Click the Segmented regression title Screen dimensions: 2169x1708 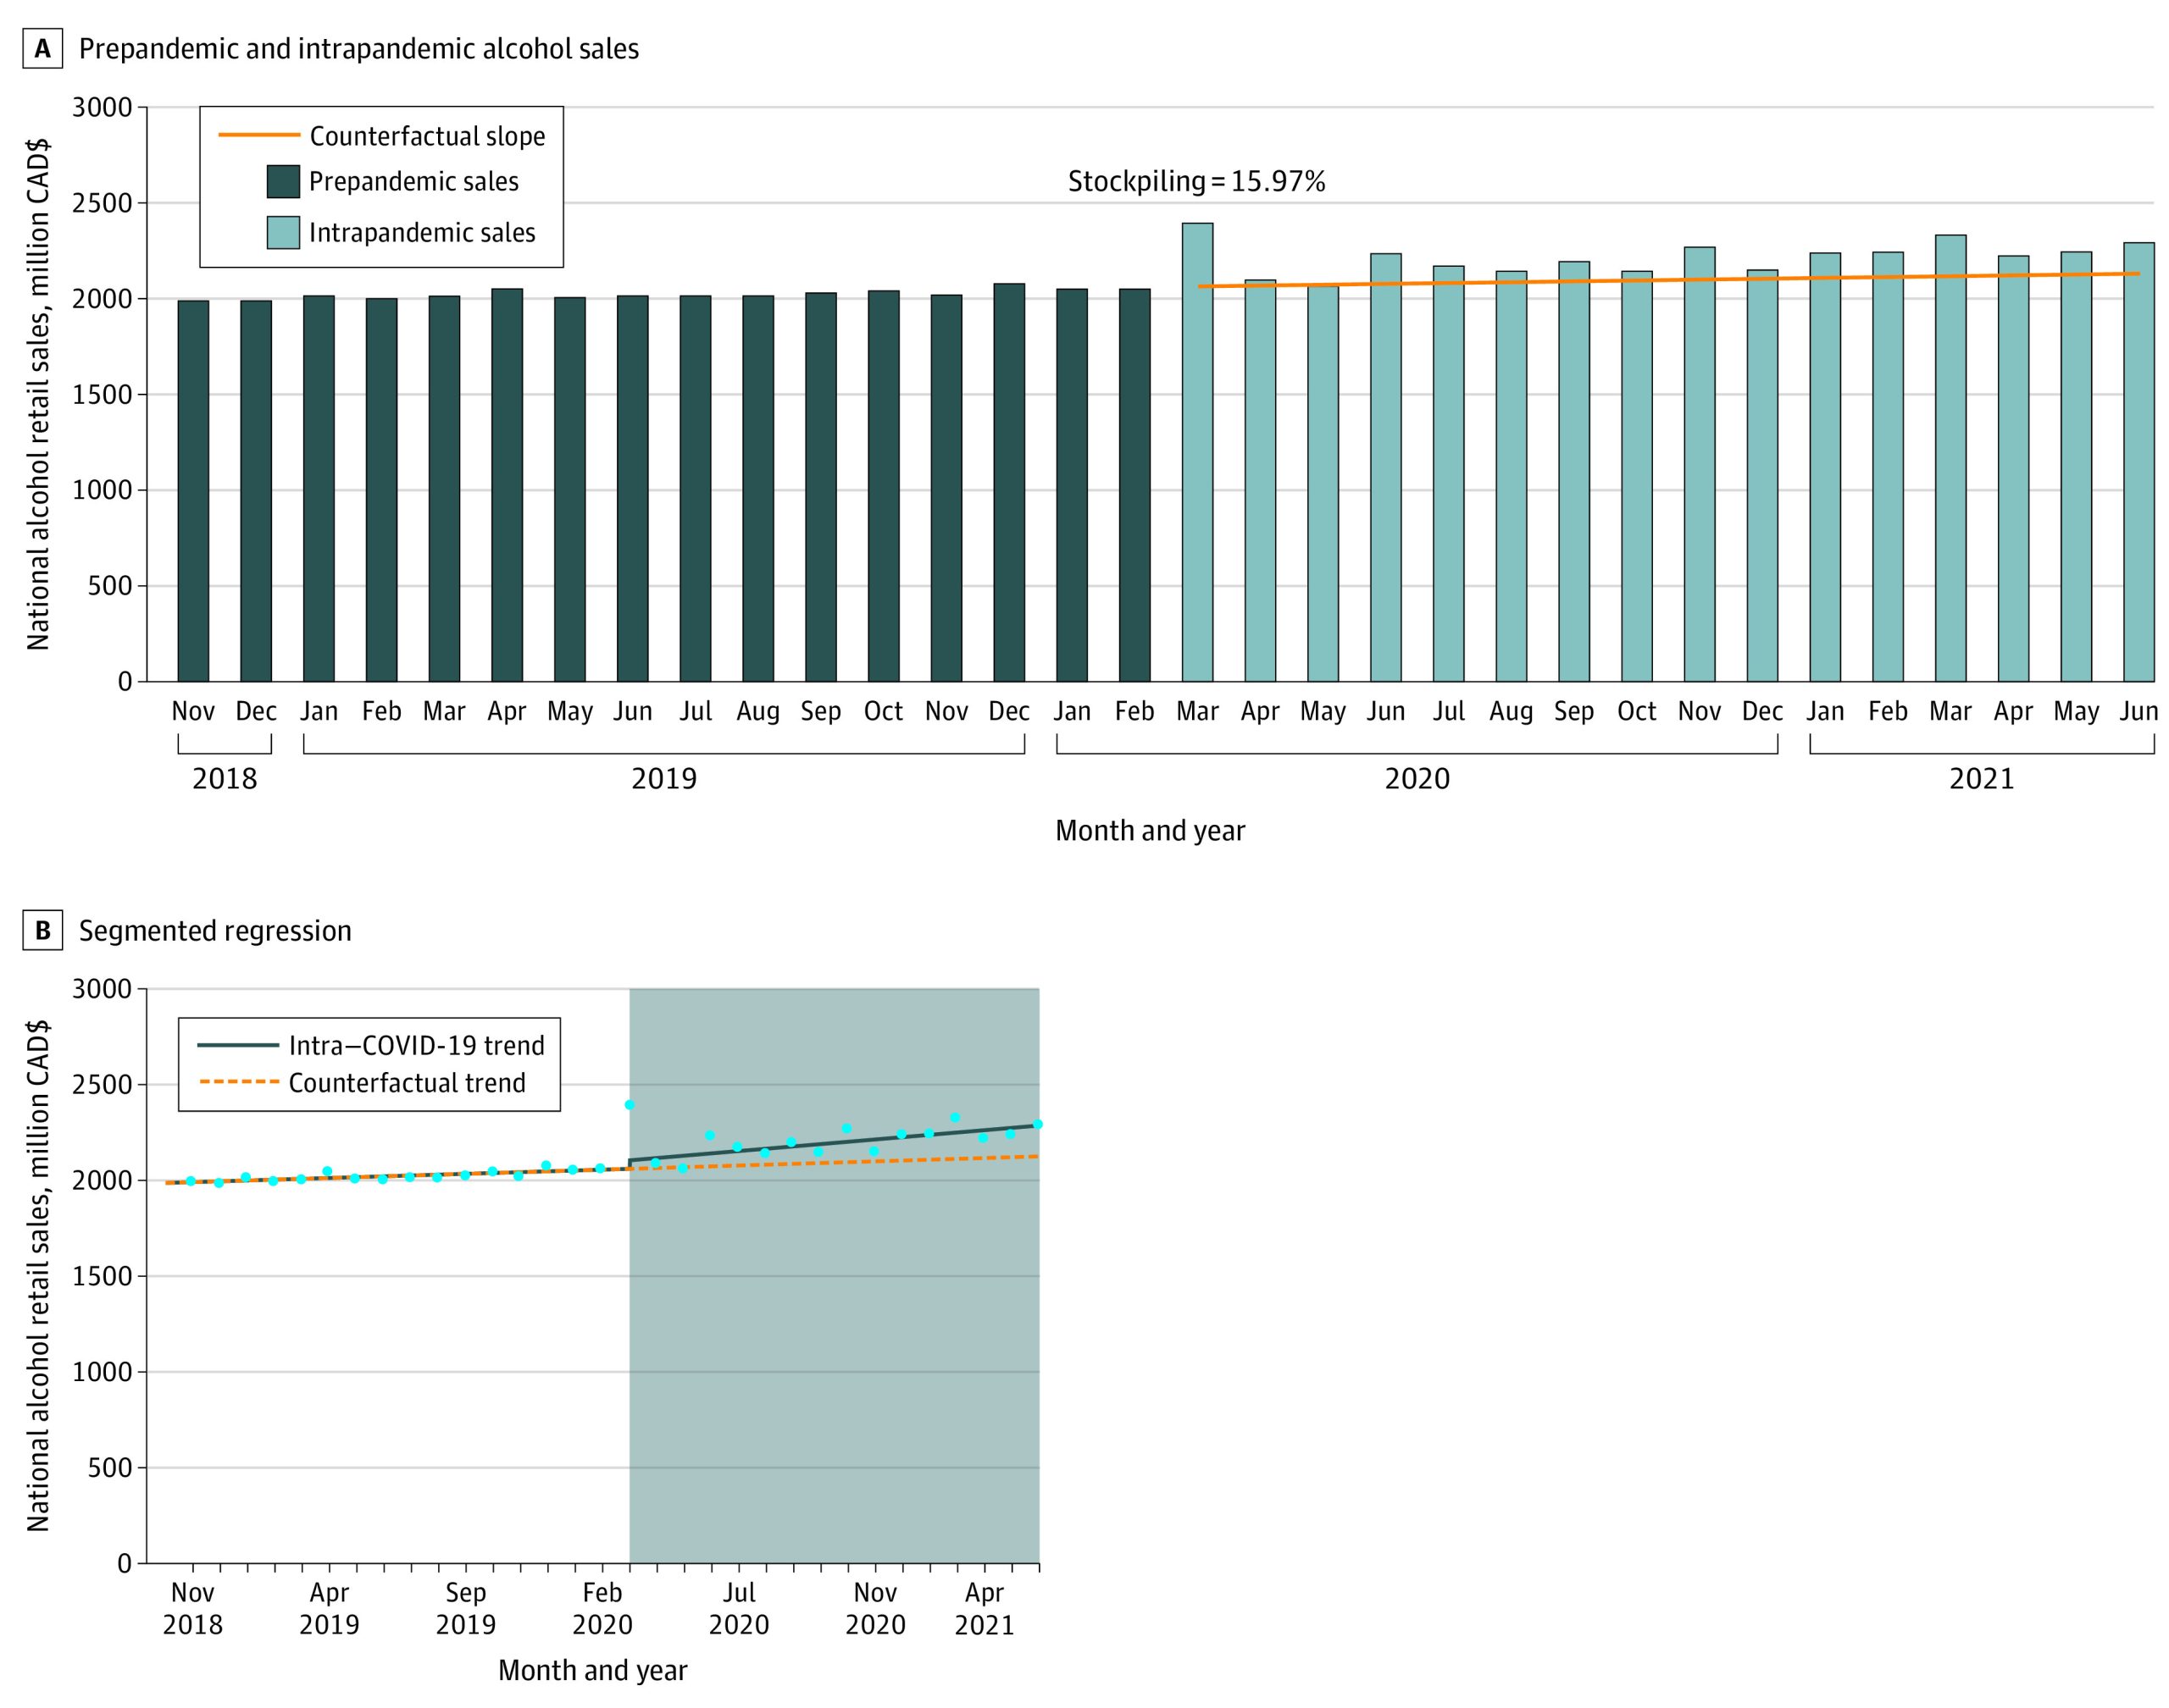tap(215, 931)
